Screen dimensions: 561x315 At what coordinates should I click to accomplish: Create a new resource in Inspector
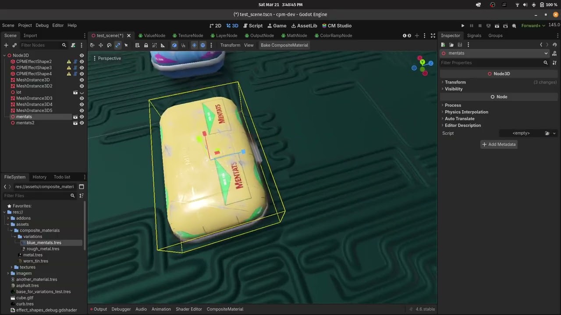(x=443, y=45)
